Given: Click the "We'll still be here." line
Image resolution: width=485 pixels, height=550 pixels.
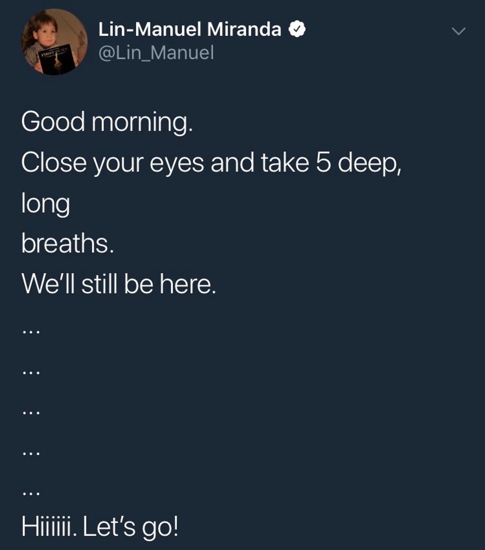Looking at the screenshot, I should pos(119,285).
